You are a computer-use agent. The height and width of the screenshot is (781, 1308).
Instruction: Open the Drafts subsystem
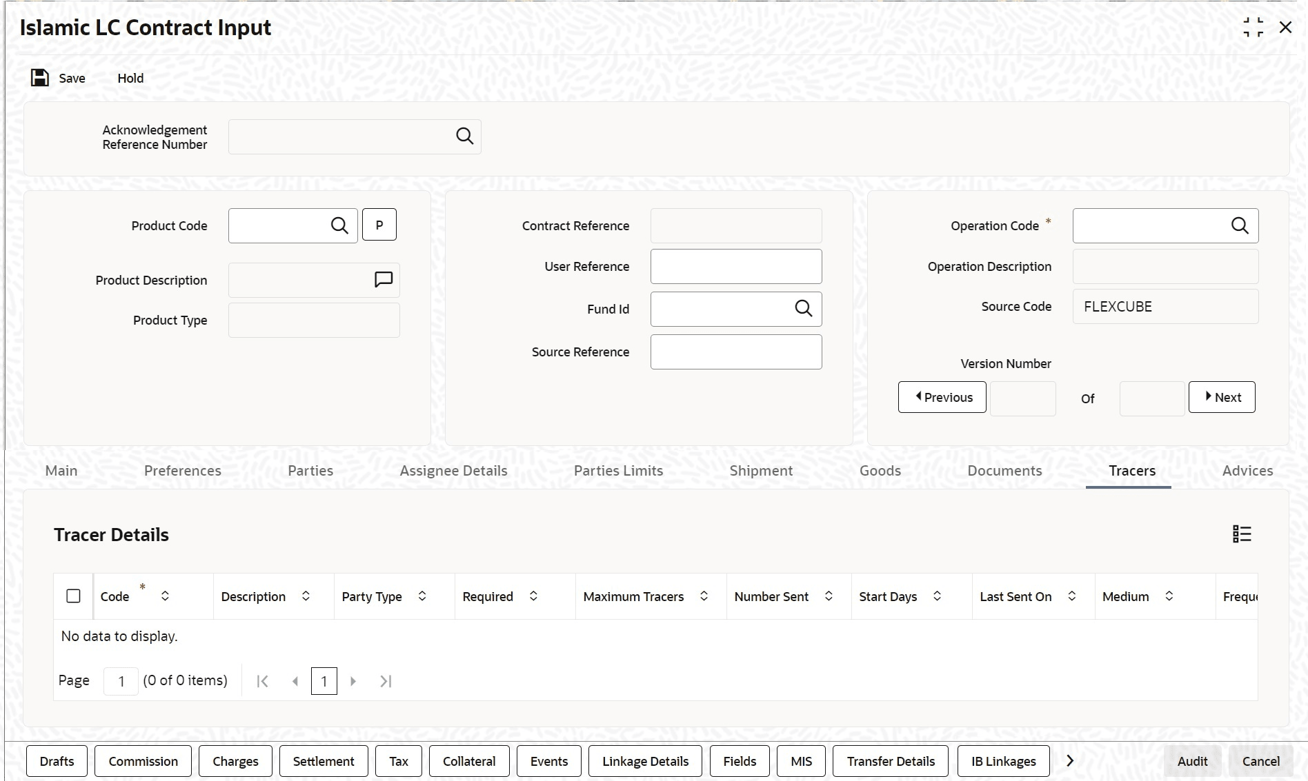(57, 761)
